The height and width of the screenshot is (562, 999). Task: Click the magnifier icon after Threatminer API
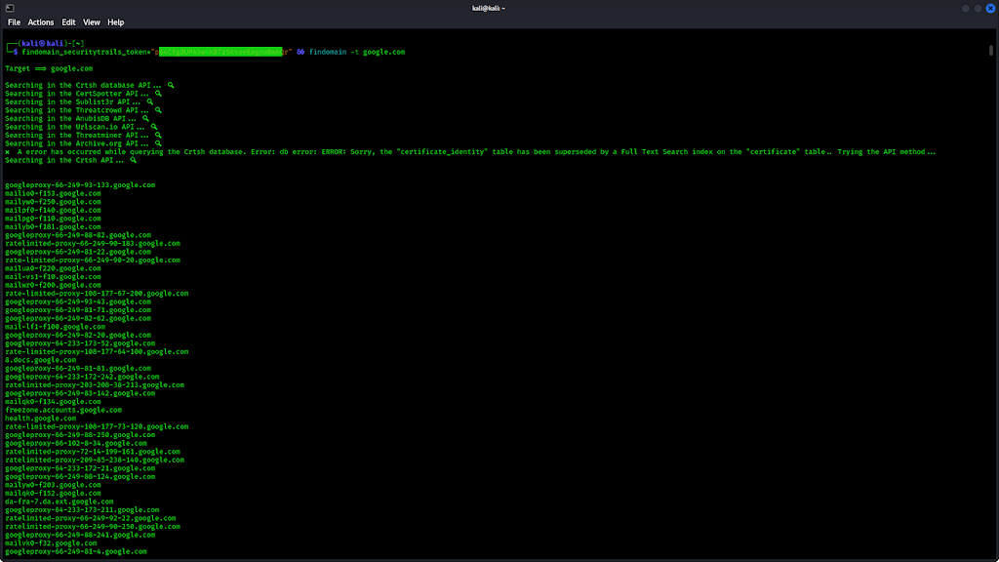(x=158, y=135)
